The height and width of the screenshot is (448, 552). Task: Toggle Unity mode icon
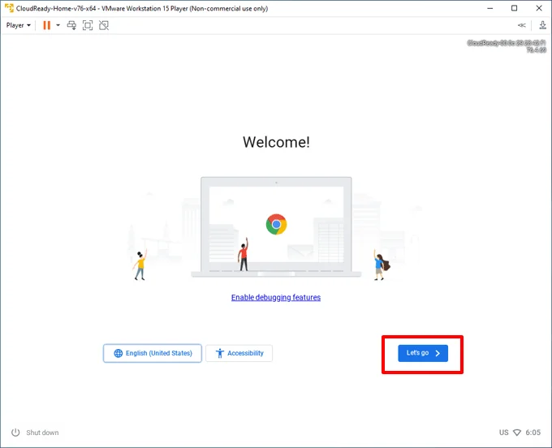104,25
